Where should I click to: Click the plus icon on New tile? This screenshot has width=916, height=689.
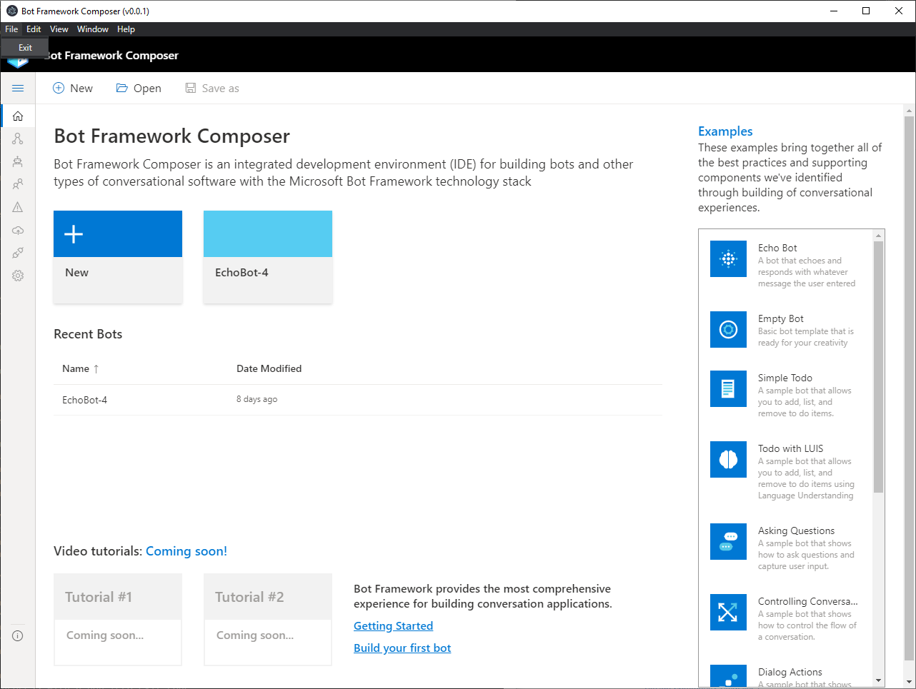[74, 233]
